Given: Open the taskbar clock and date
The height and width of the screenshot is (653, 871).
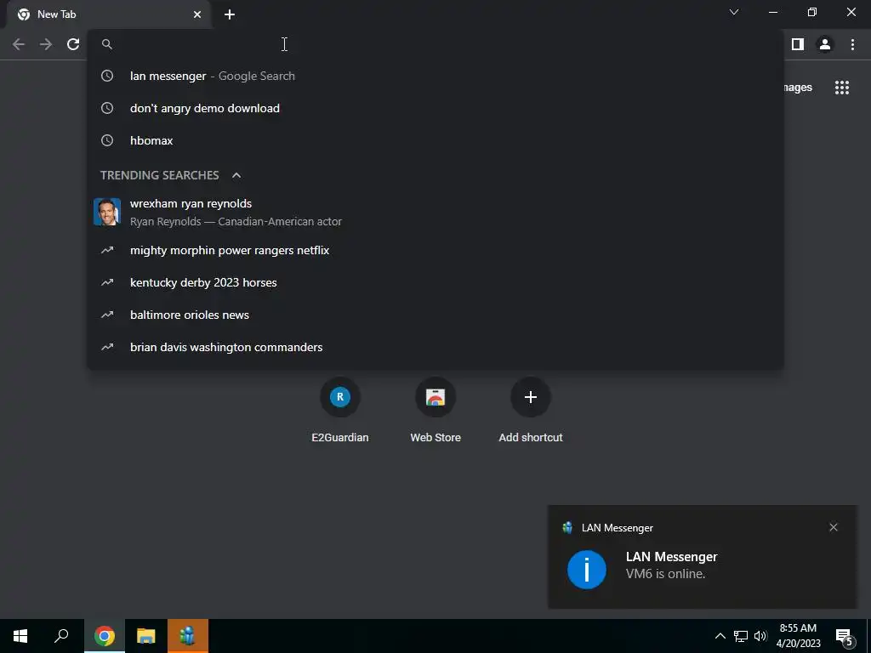Looking at the screenshot, I should point(798,636).
